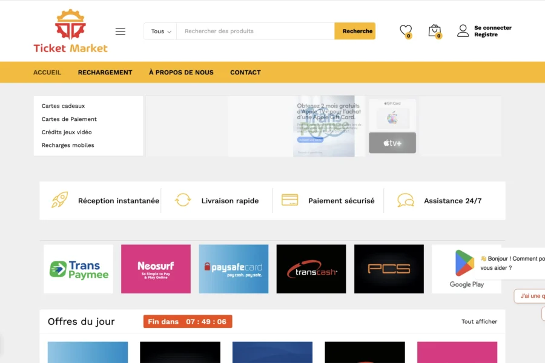Screen dimensions: 545x363
Task: Select Crédits jeux vidéo category
Action: 67,132
